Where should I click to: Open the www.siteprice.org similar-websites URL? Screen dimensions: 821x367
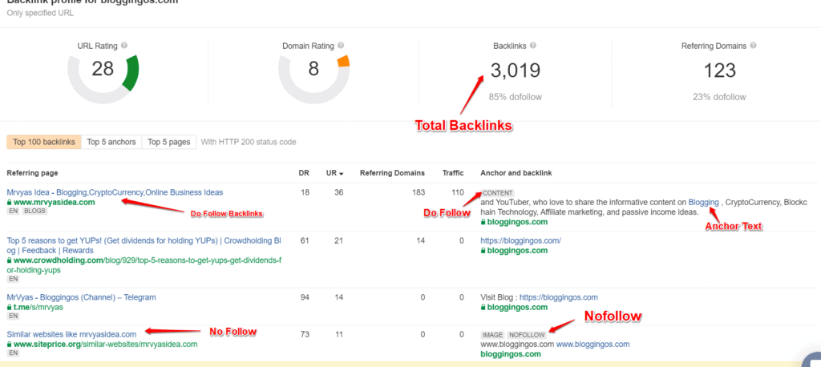coord(105,345)
